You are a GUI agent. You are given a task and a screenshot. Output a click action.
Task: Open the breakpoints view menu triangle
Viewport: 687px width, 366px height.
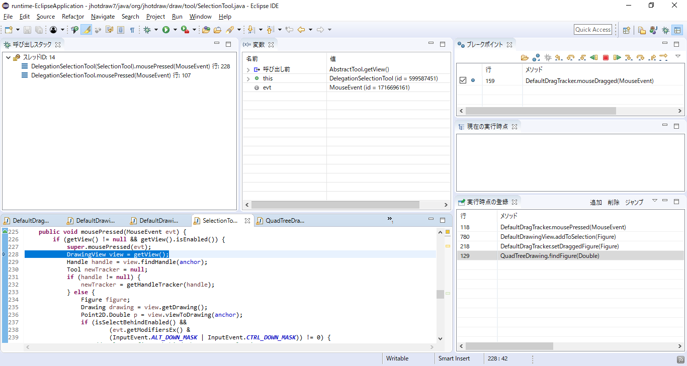[x=677, y=56]
